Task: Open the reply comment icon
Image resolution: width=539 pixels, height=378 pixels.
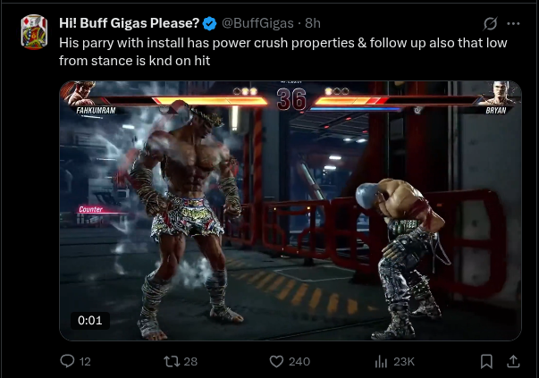Action: pyautogui.click(x=67, y=361)
